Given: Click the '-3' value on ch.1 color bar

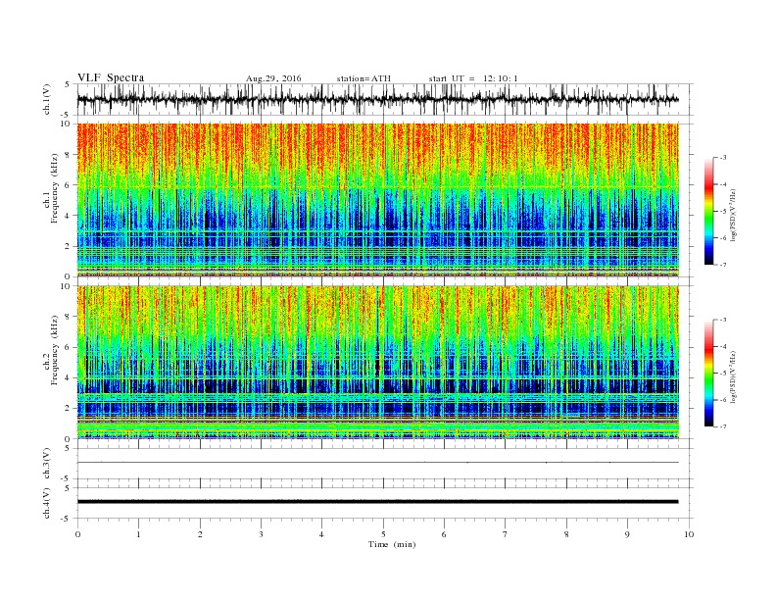Looking at the screenshot, I should click(723, 158).
